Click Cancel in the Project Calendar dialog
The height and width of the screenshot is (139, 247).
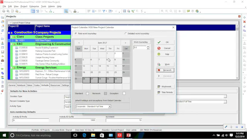click(x=165, y=48)
